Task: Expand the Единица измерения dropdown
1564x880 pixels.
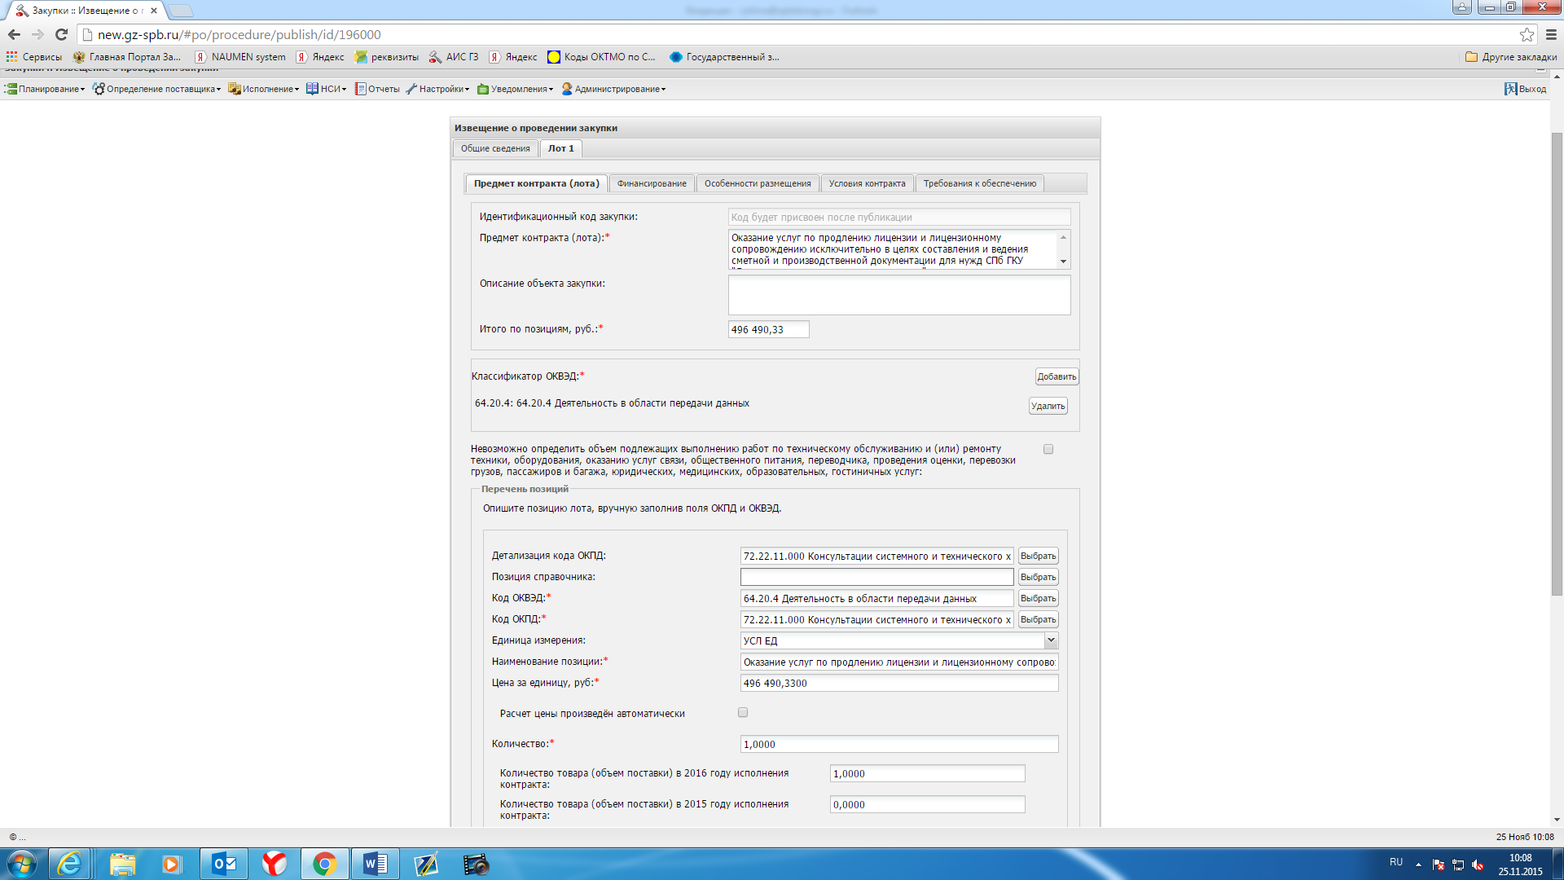Action: click(1051, 640)
